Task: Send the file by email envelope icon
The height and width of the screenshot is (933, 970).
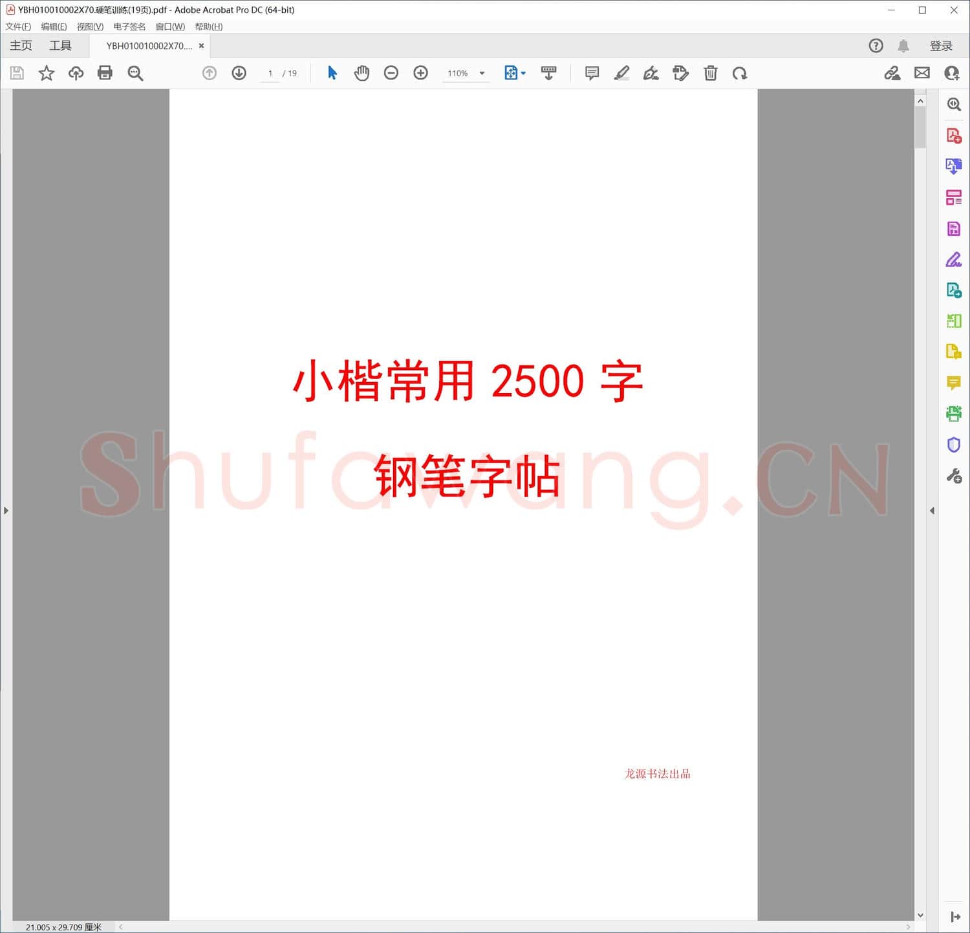Action: 922,73
